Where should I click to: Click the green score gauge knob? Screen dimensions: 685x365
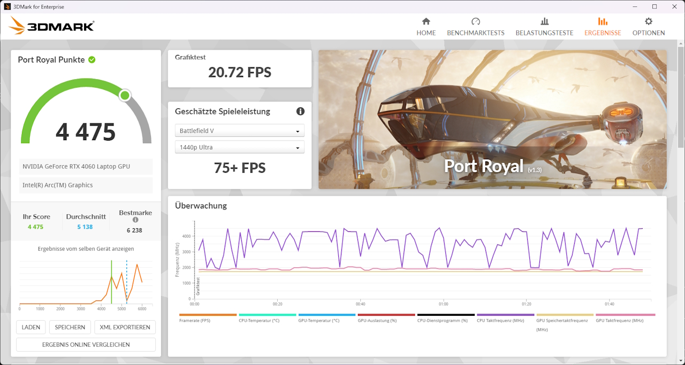pos(125,96)
